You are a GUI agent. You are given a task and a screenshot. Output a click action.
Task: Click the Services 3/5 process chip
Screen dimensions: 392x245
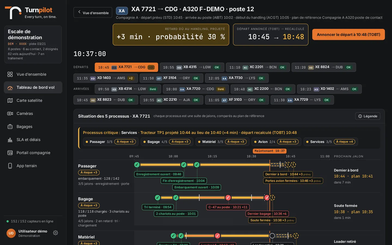pos(331,142)
